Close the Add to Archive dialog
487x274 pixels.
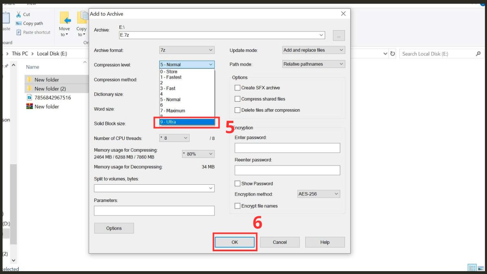point(343,14)
